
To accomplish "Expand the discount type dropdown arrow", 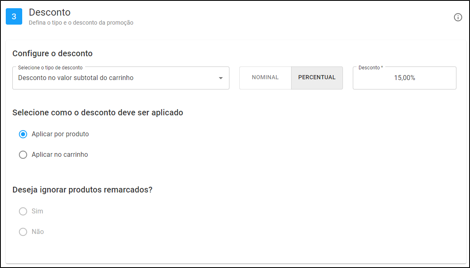I will [221, 78].
